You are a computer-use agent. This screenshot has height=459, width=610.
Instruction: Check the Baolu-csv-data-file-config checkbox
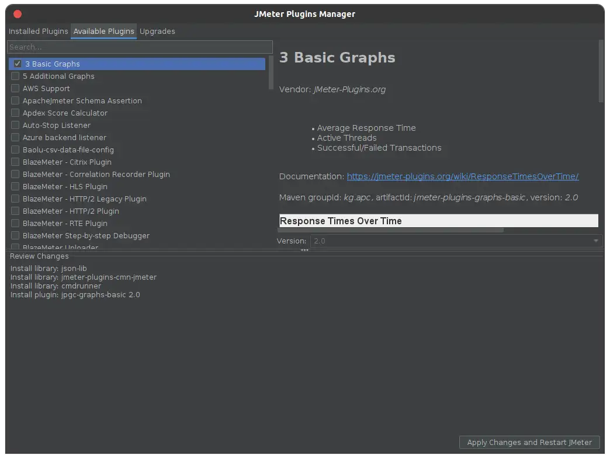[x=15, y=149]
